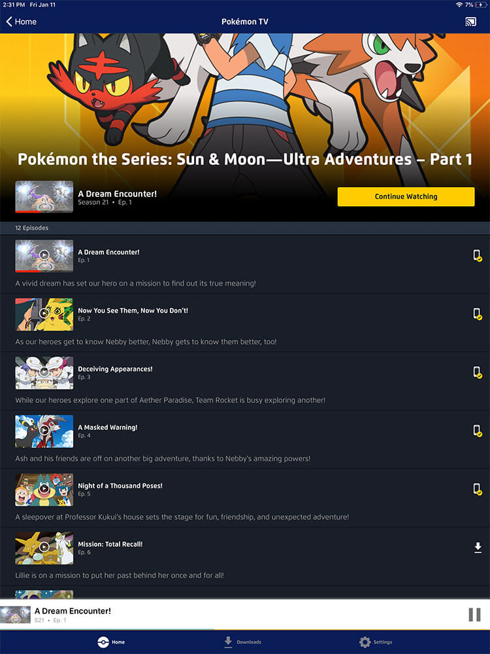The height and width of the screenshot is (654, 490).
Task: Tap hero A Dream Encounter! progress thumbnail
Action: point(44,197)
